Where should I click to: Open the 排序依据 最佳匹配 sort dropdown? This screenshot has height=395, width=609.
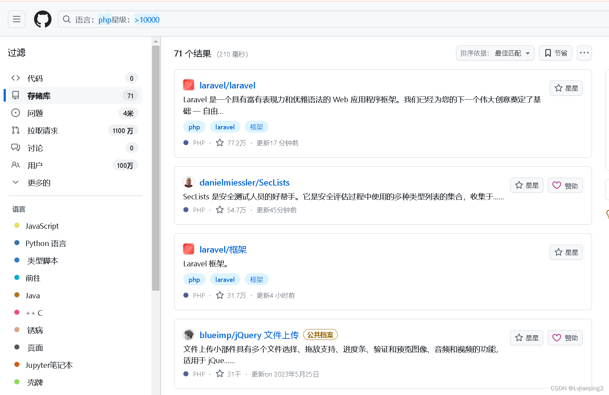click(495, 53)
